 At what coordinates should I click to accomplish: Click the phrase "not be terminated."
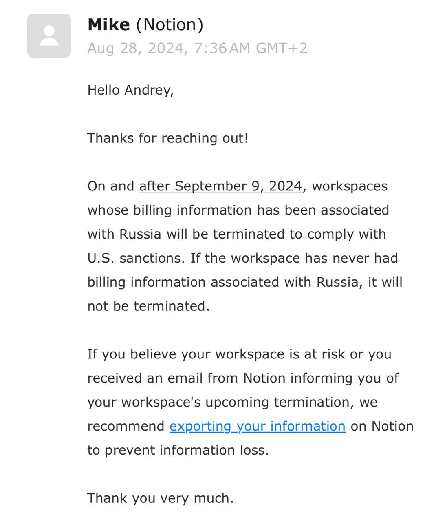(149, 306)
